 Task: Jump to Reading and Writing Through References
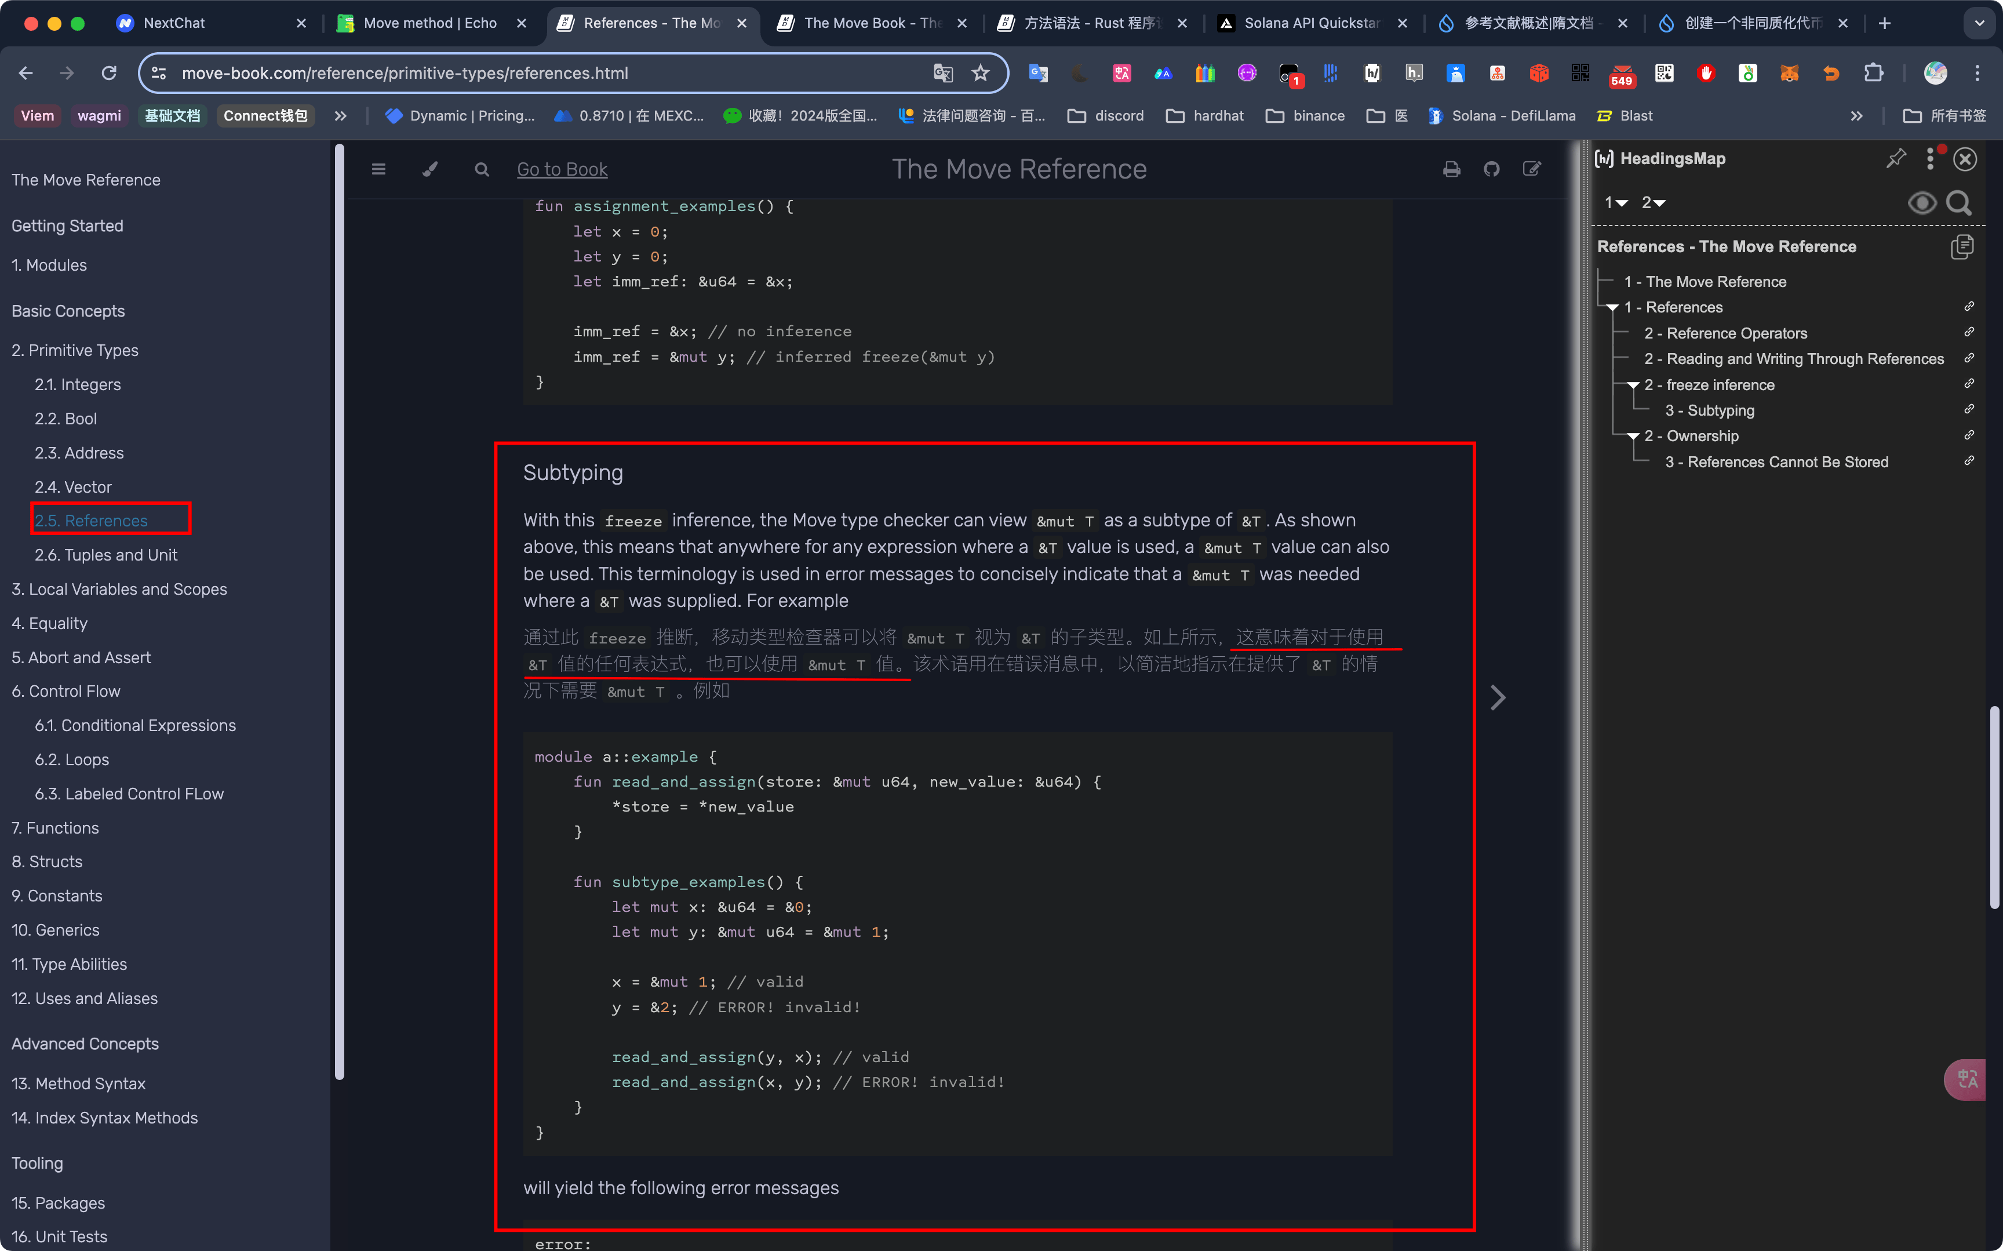1794,358
